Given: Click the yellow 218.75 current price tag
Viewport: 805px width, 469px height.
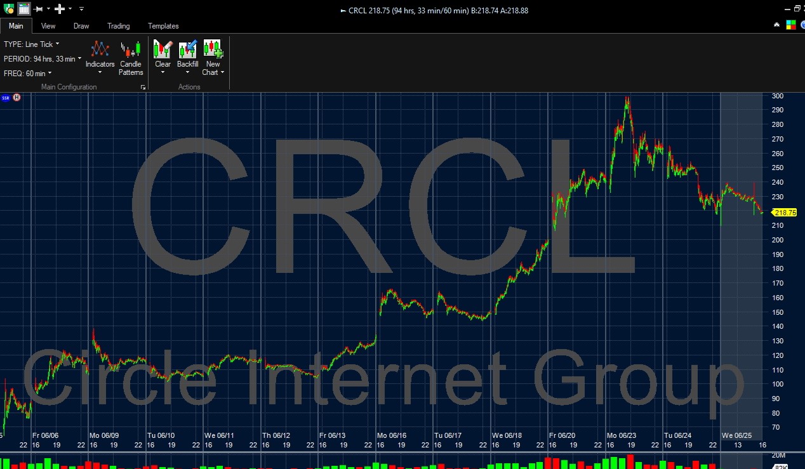Looking at the screenshot, I should click(x=785, y=213).
